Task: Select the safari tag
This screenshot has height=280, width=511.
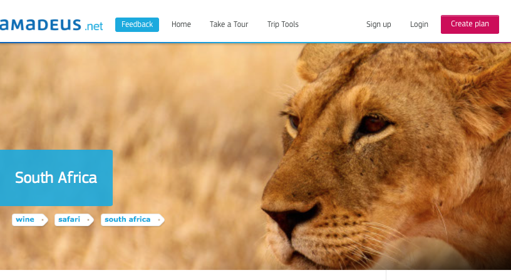Action: click(74, 220)
